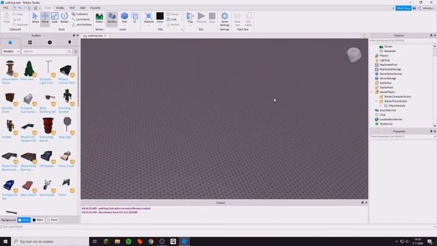Pick the black Color swatch in ribbon
Image resolution: width=437 pixels, height=246 pixels.
[x=160, y=16]
